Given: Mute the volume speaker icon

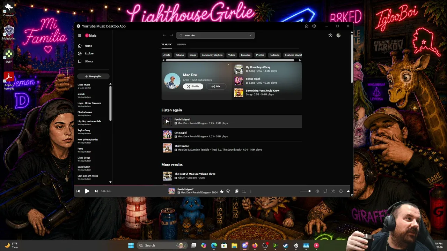Looking at the screenshot, I should pyautogui.click(x=317, y=191).
